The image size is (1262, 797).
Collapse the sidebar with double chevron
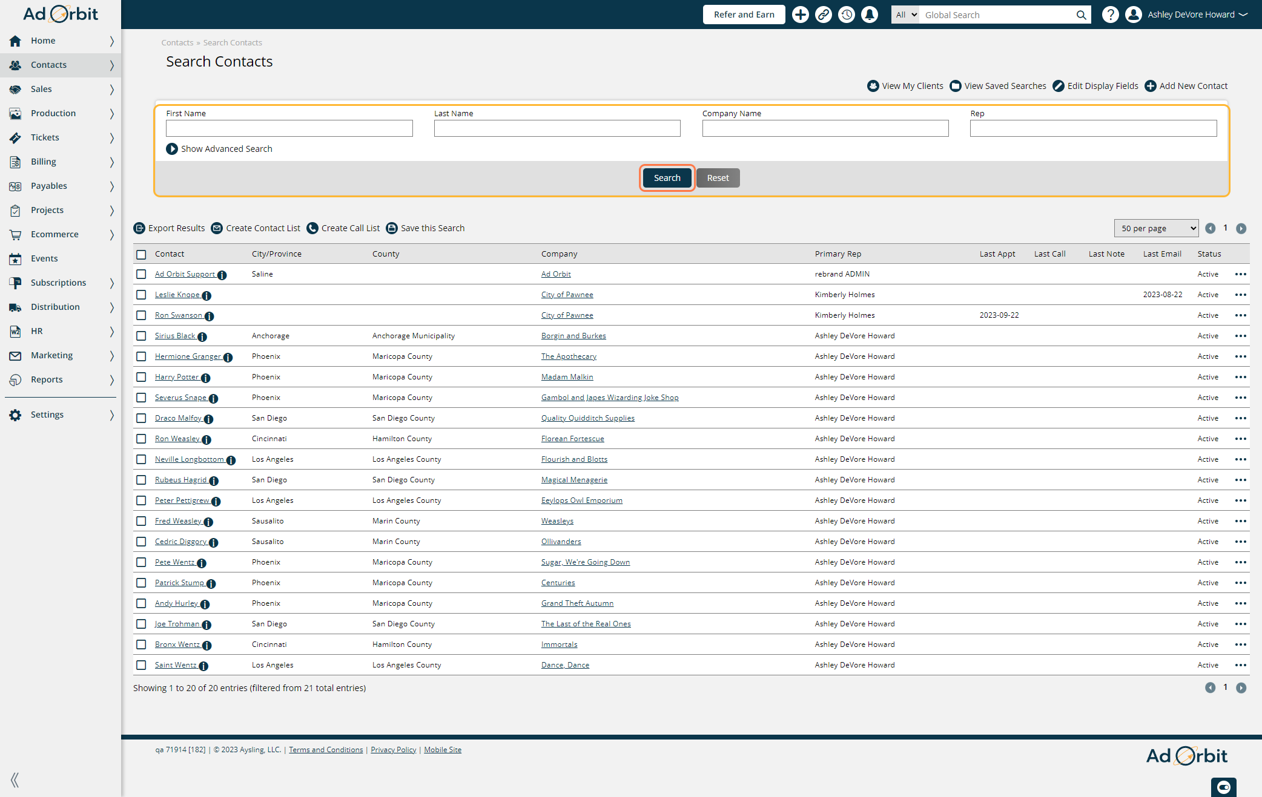(15, 779)
